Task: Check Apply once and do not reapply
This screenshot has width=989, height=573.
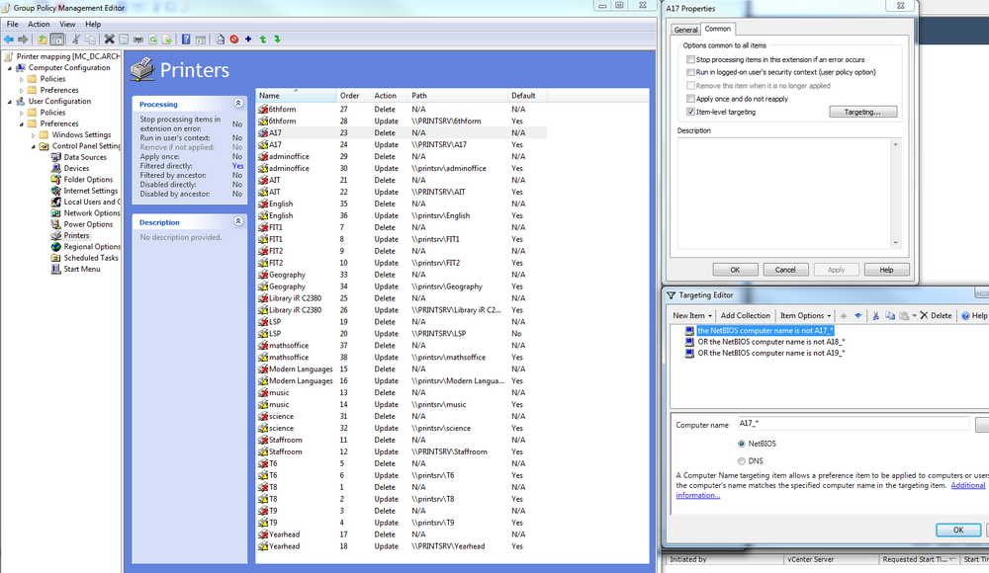Action: point(690,99)
